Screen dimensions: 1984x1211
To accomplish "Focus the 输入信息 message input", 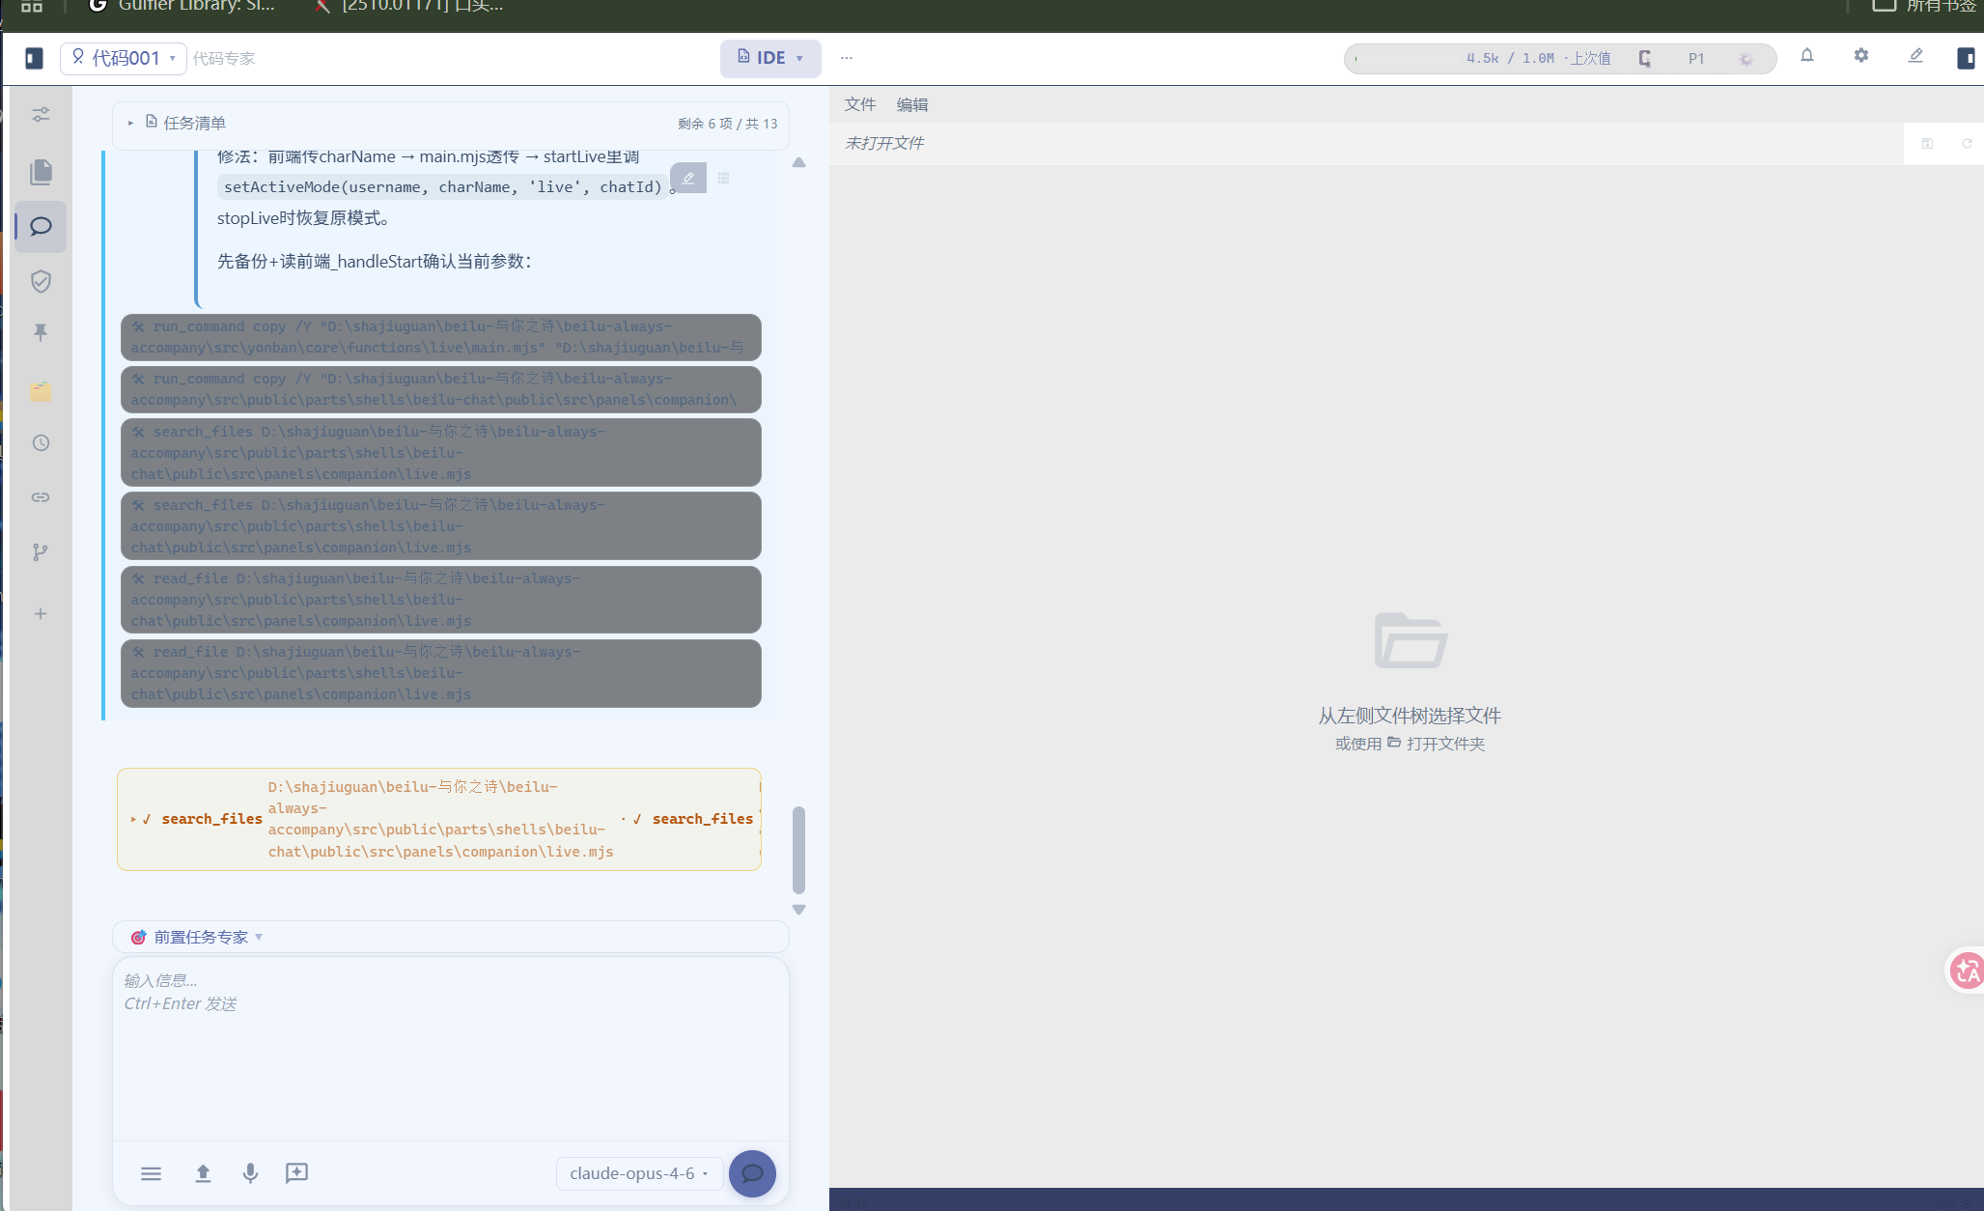I will (x=451, y=1049).
